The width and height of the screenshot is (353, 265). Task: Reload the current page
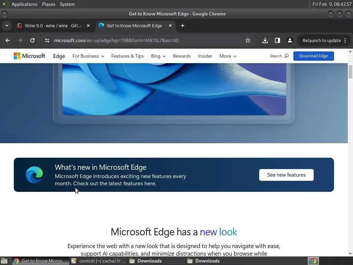pyautogui.click(x=32, y=40)
